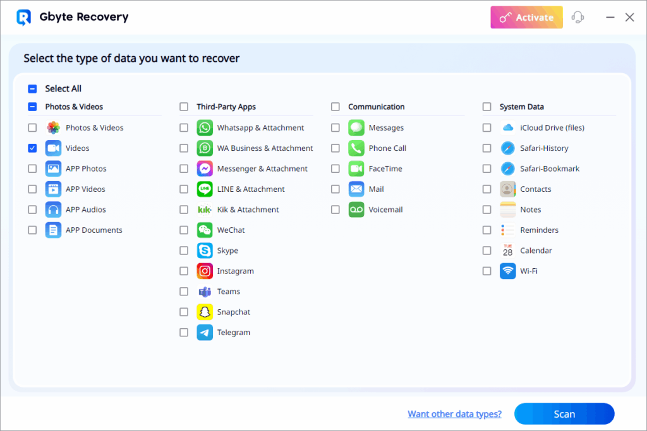Viewport: 647px width, 431px height.
Task: Toggle the Select All checkbox
Action: click(x=32, y=89)
